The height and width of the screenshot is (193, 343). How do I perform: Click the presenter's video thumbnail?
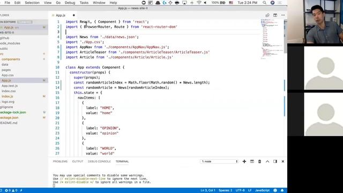click(x=315, y=21)
